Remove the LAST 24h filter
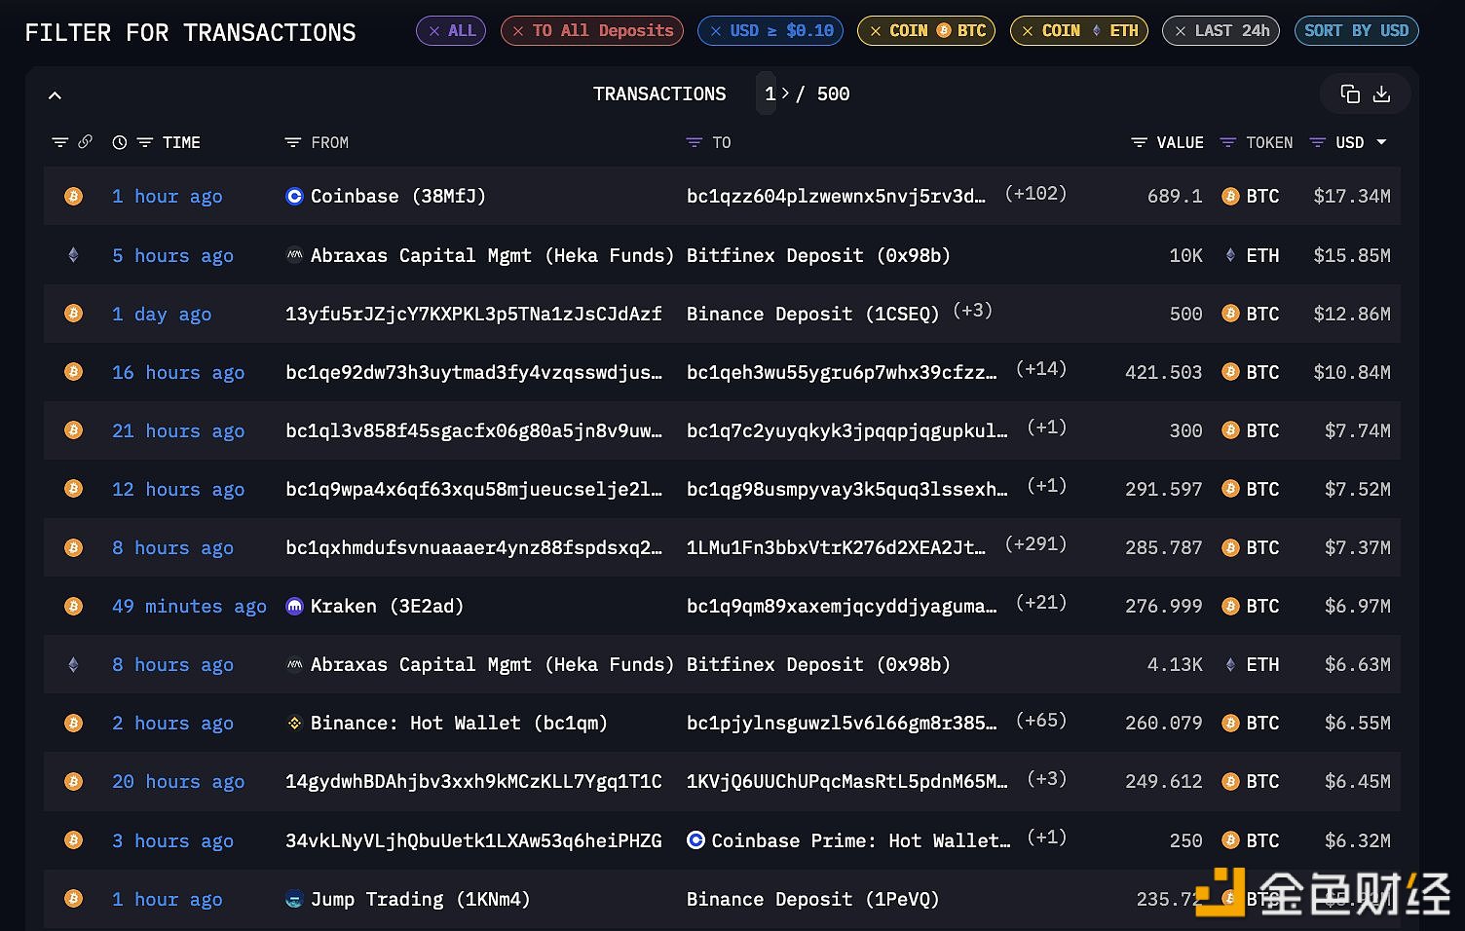The height and width of the screenshot is (931, 1465). pyautogui.click(x=1181, y=31)
